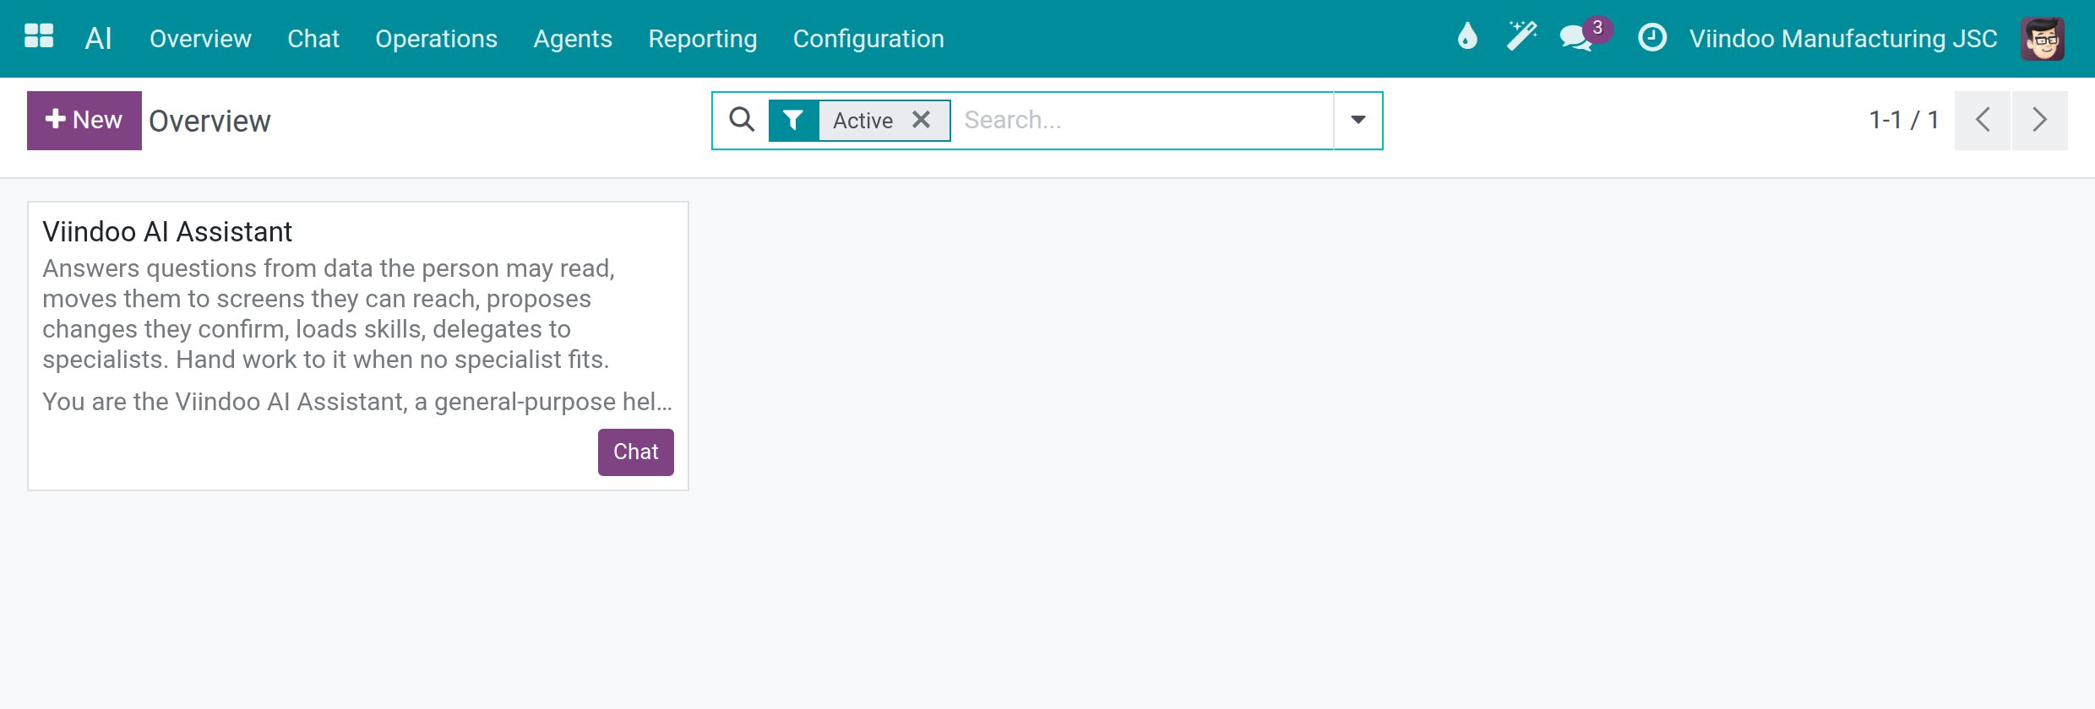2095x709 pixels.
Task: Click the 1-1 / 1 pager counter
Action: tap(1904, 121)
